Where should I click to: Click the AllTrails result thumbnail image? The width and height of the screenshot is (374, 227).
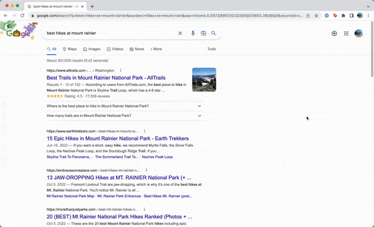[204, 80]
